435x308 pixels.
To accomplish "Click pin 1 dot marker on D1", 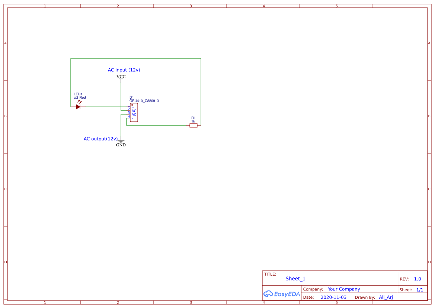I will point(132,105).
